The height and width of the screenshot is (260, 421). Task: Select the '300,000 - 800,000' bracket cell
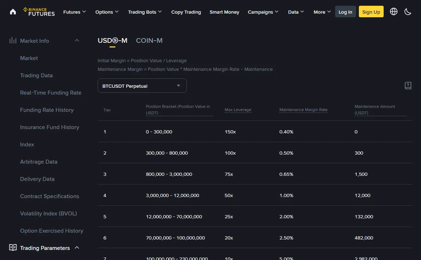point(167,153)
